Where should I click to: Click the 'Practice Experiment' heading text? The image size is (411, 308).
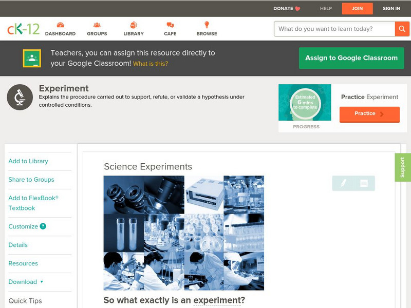(x=369, y=97)
